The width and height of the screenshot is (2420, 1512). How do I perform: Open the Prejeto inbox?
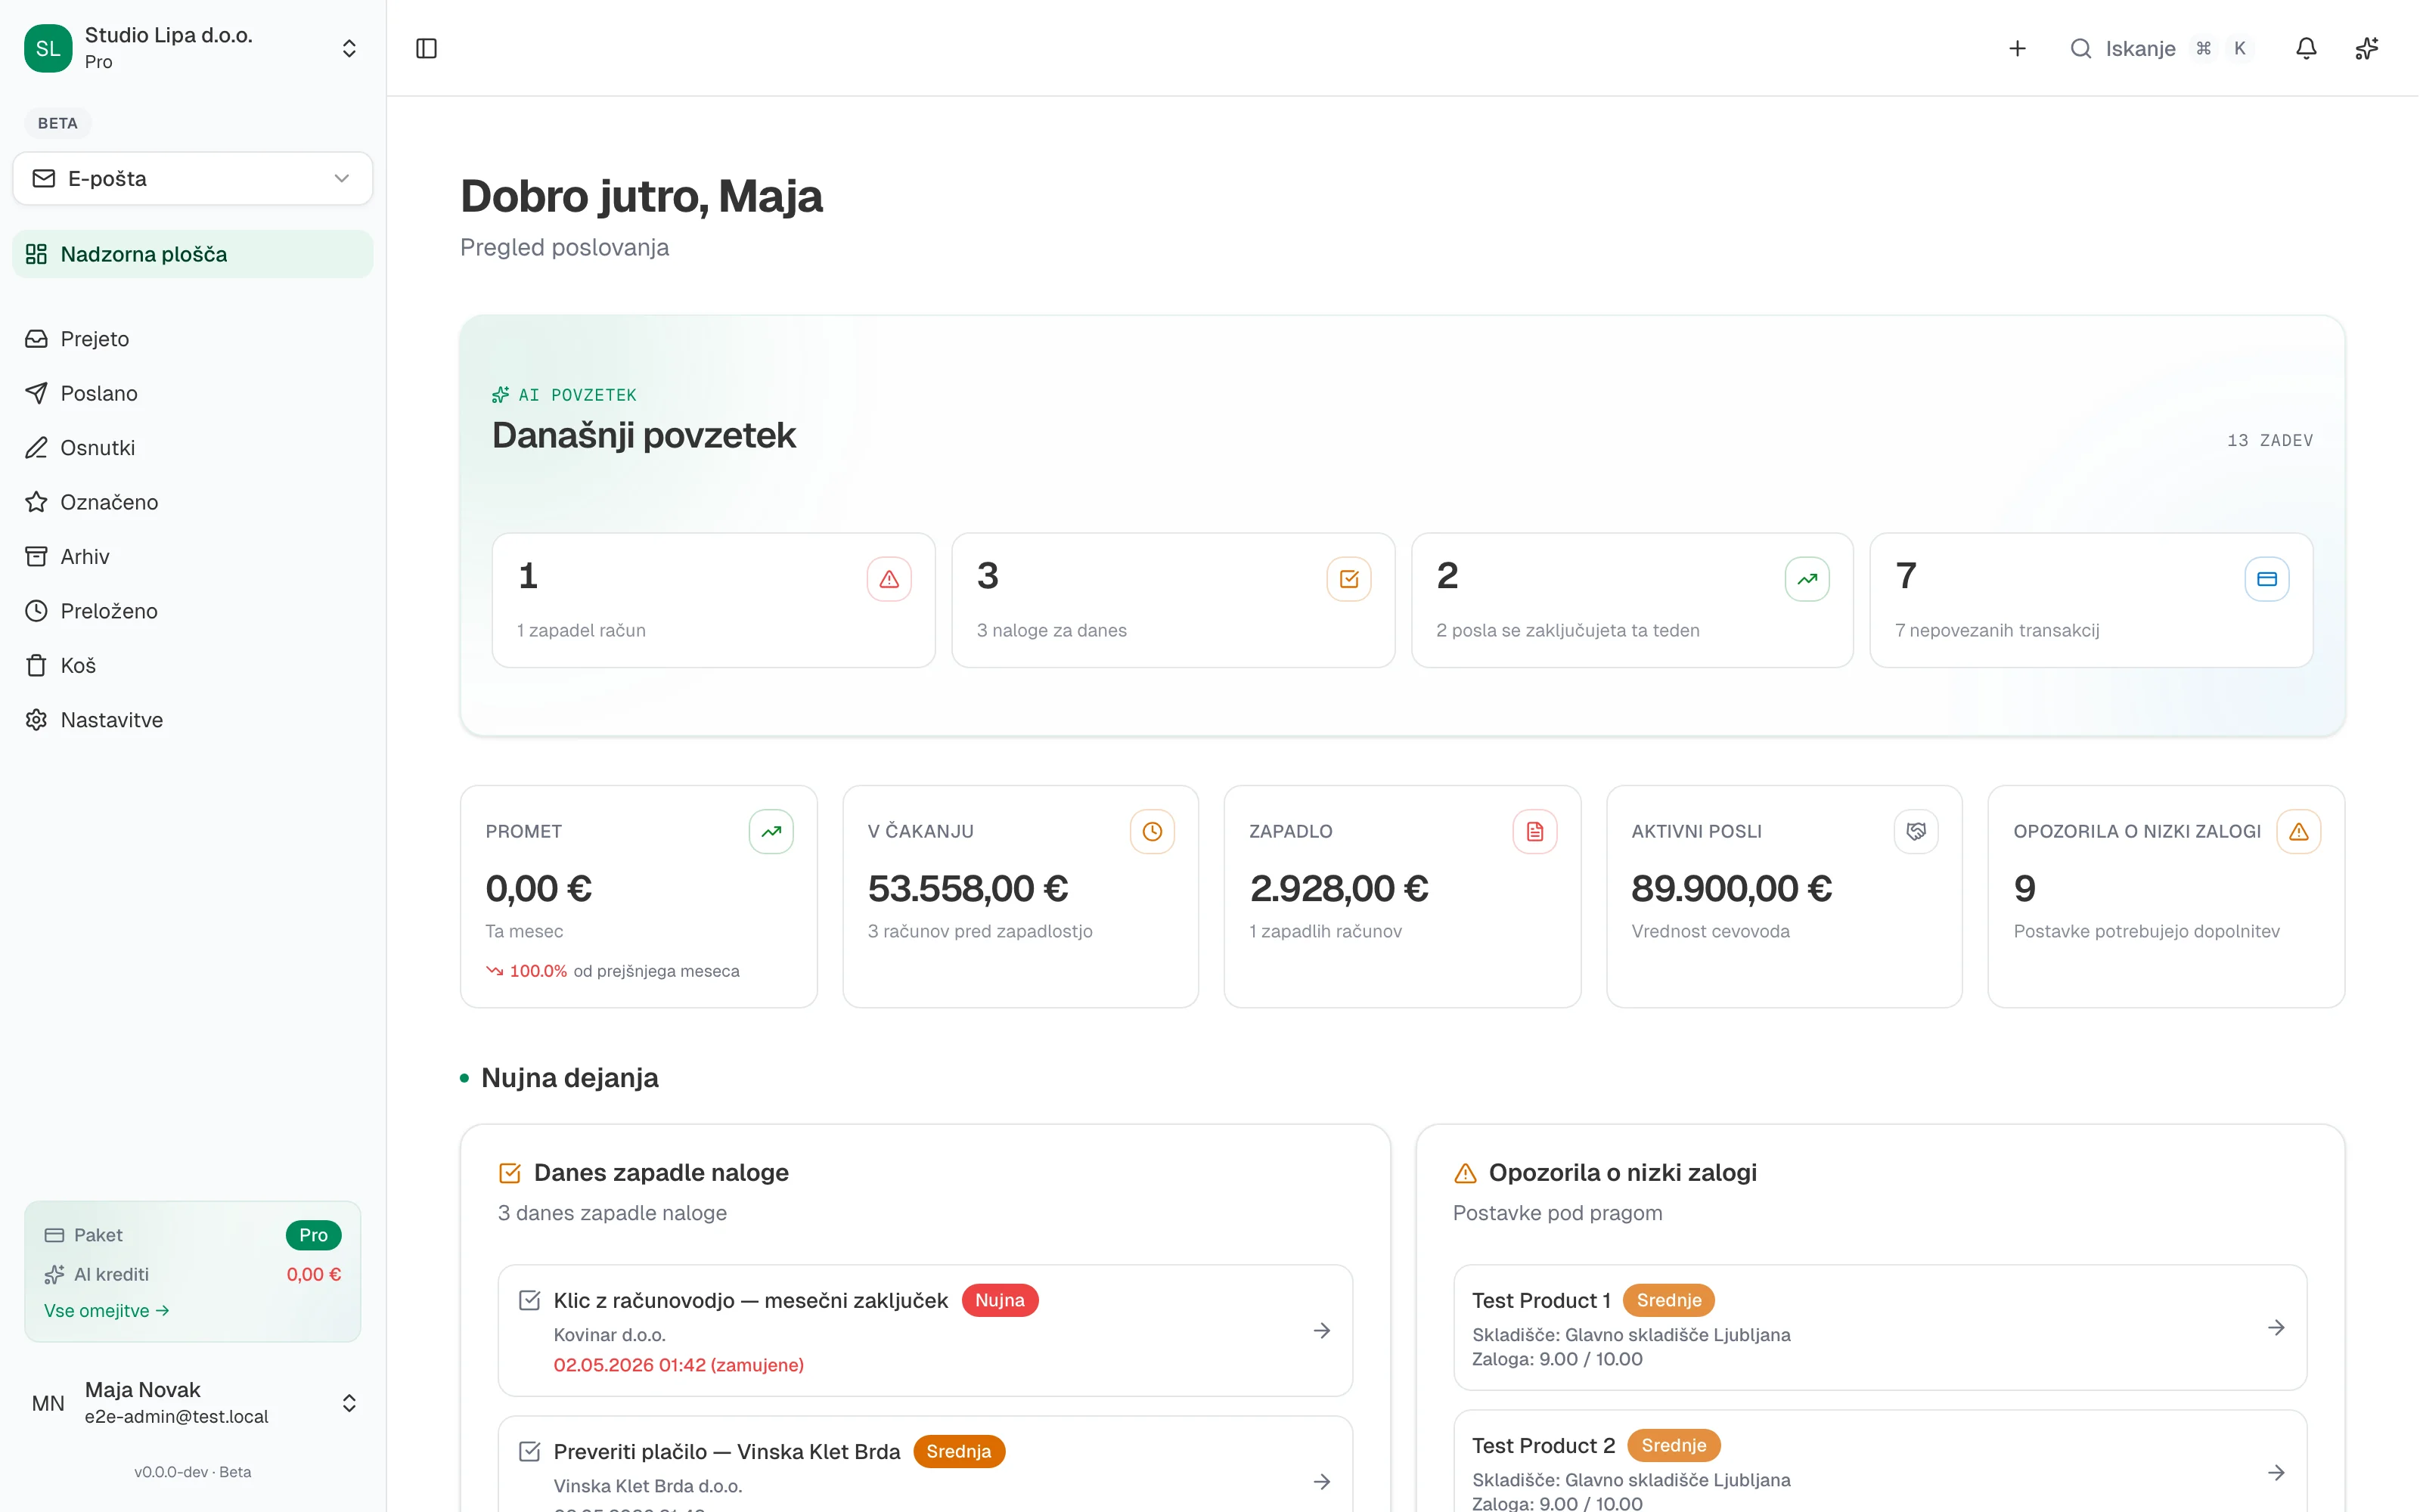click(193, 339)
